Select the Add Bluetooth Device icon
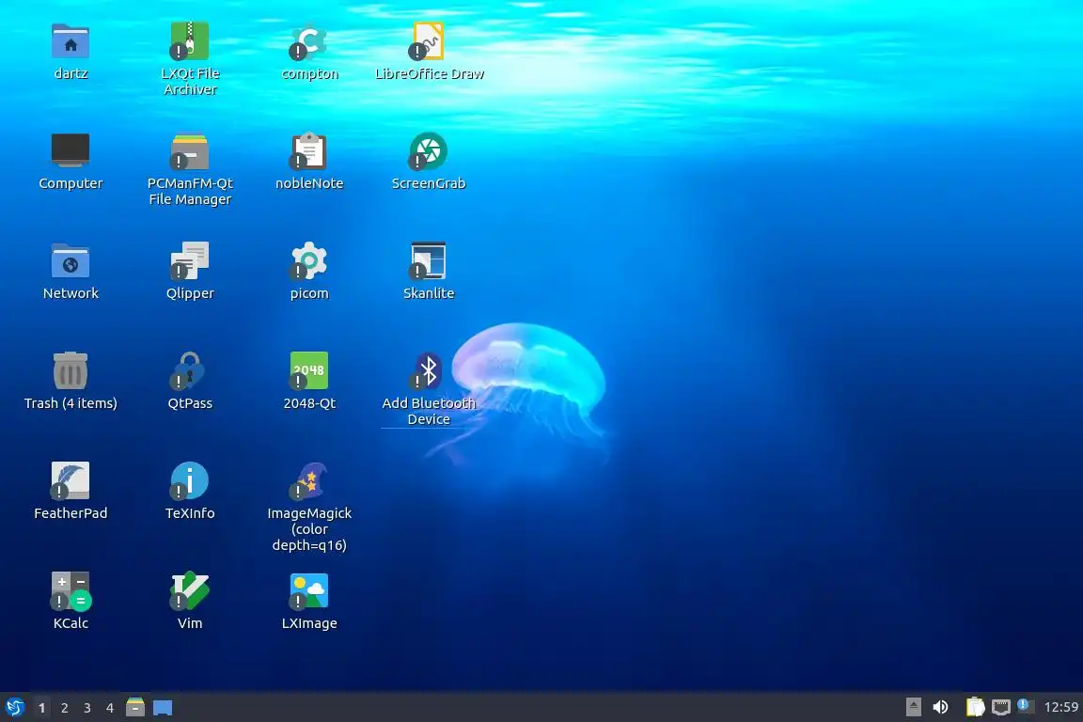Viewport: 1083px width, 722px height. click(x=429, y=371)
